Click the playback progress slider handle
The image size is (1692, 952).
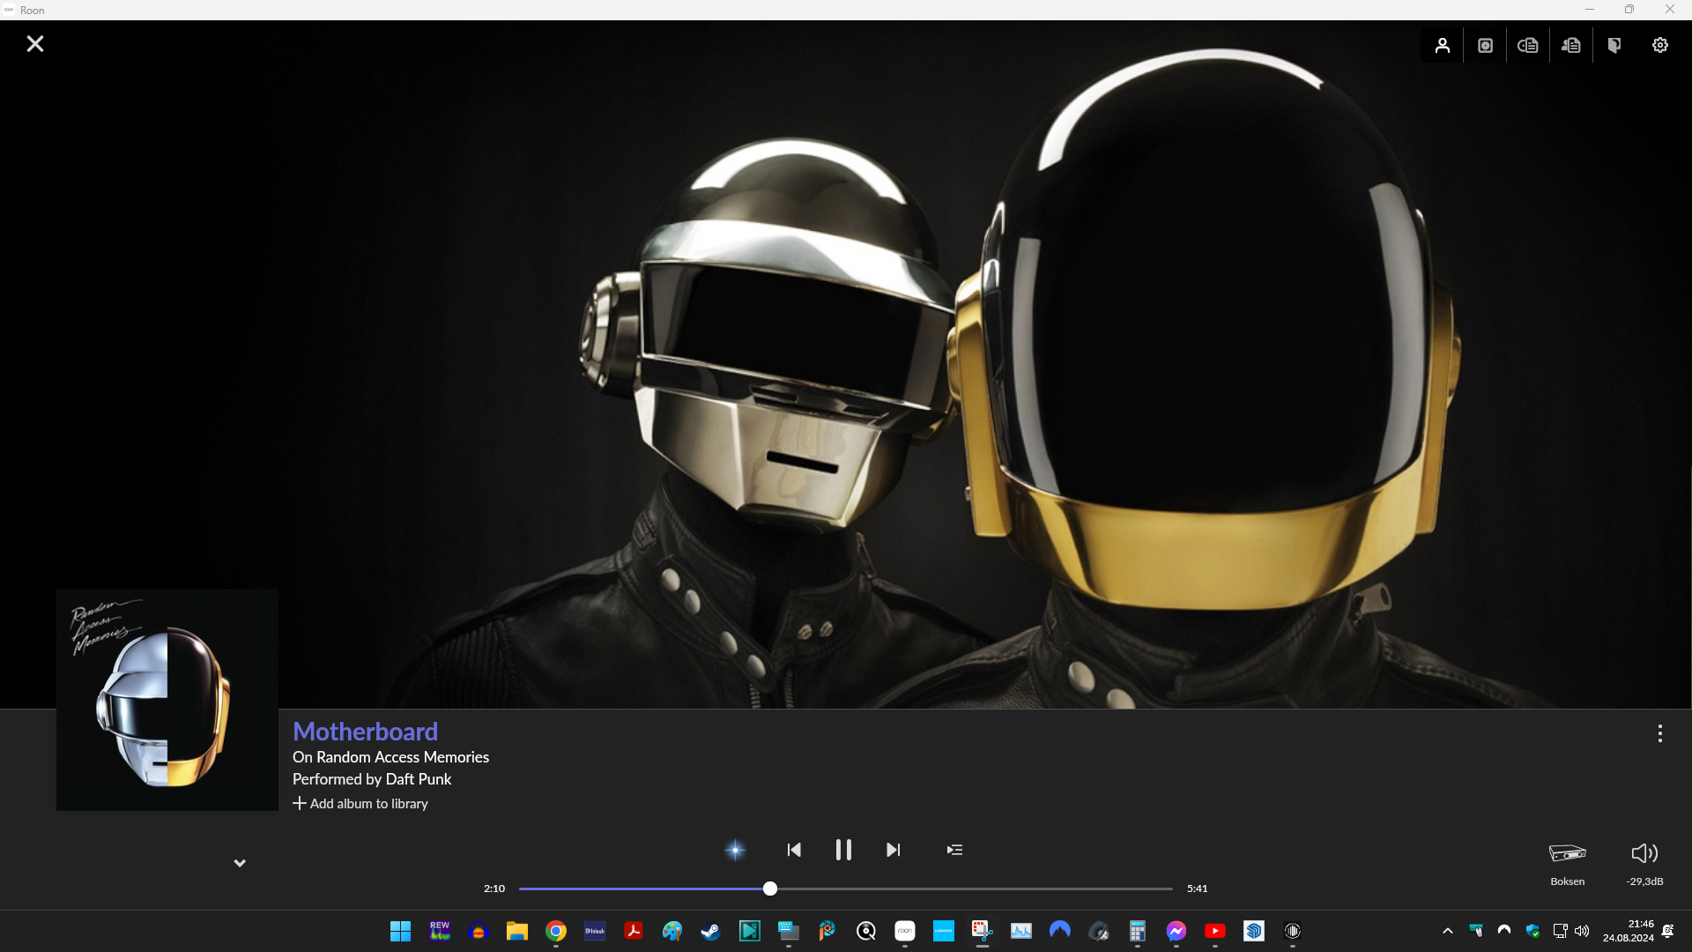(x=770, y=889)
